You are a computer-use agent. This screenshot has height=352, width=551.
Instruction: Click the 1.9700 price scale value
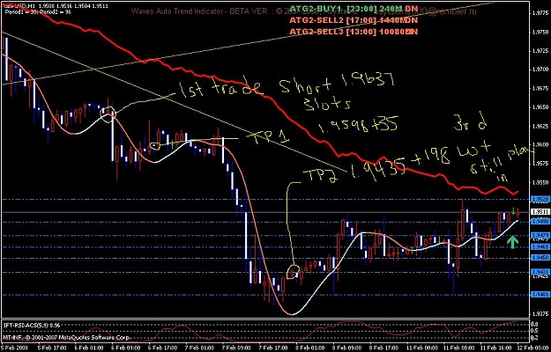(x=540, y=70)
